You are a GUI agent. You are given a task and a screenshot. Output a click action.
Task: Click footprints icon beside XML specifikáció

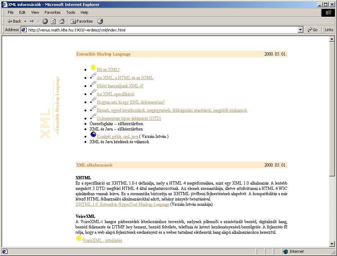click(93, 92)
